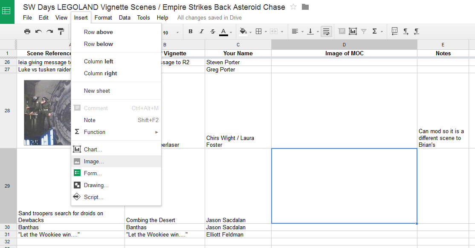The image size is (475, 248).
Task: Click the Print icon
Action: click(x=27, y=31)
